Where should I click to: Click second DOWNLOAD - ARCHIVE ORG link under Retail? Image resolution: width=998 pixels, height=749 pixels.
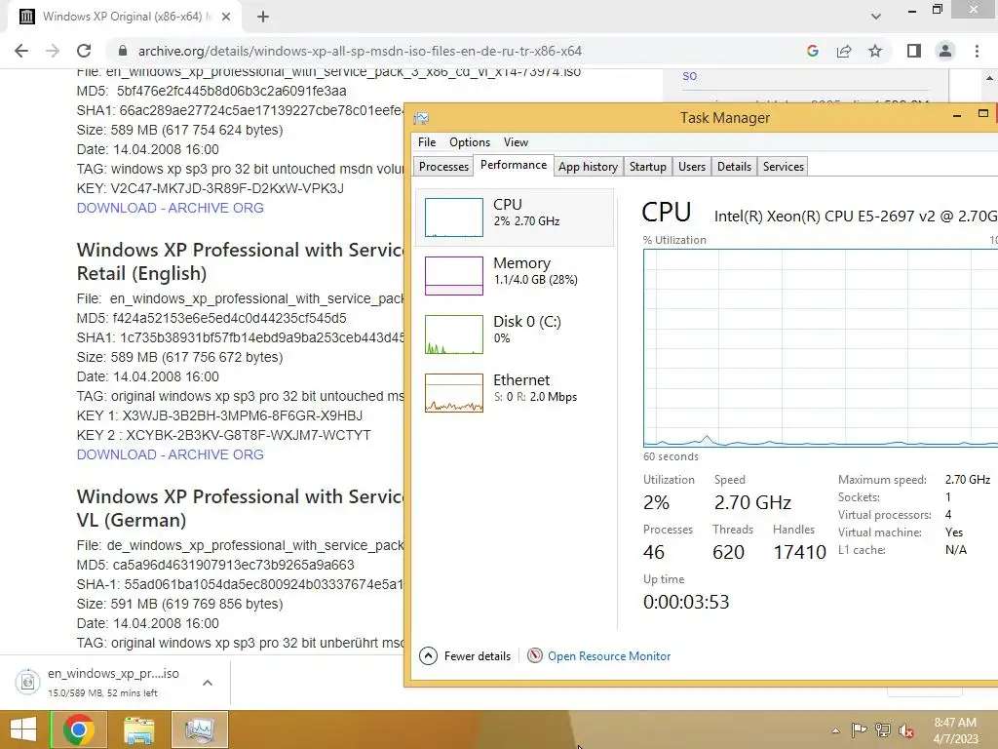coord(170,454)
